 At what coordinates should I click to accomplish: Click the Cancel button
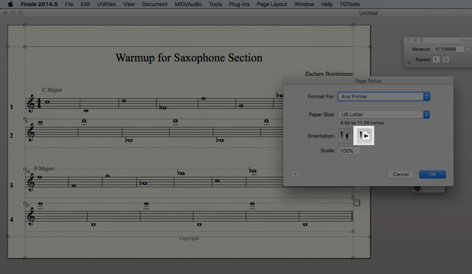(x=401, y=174)
